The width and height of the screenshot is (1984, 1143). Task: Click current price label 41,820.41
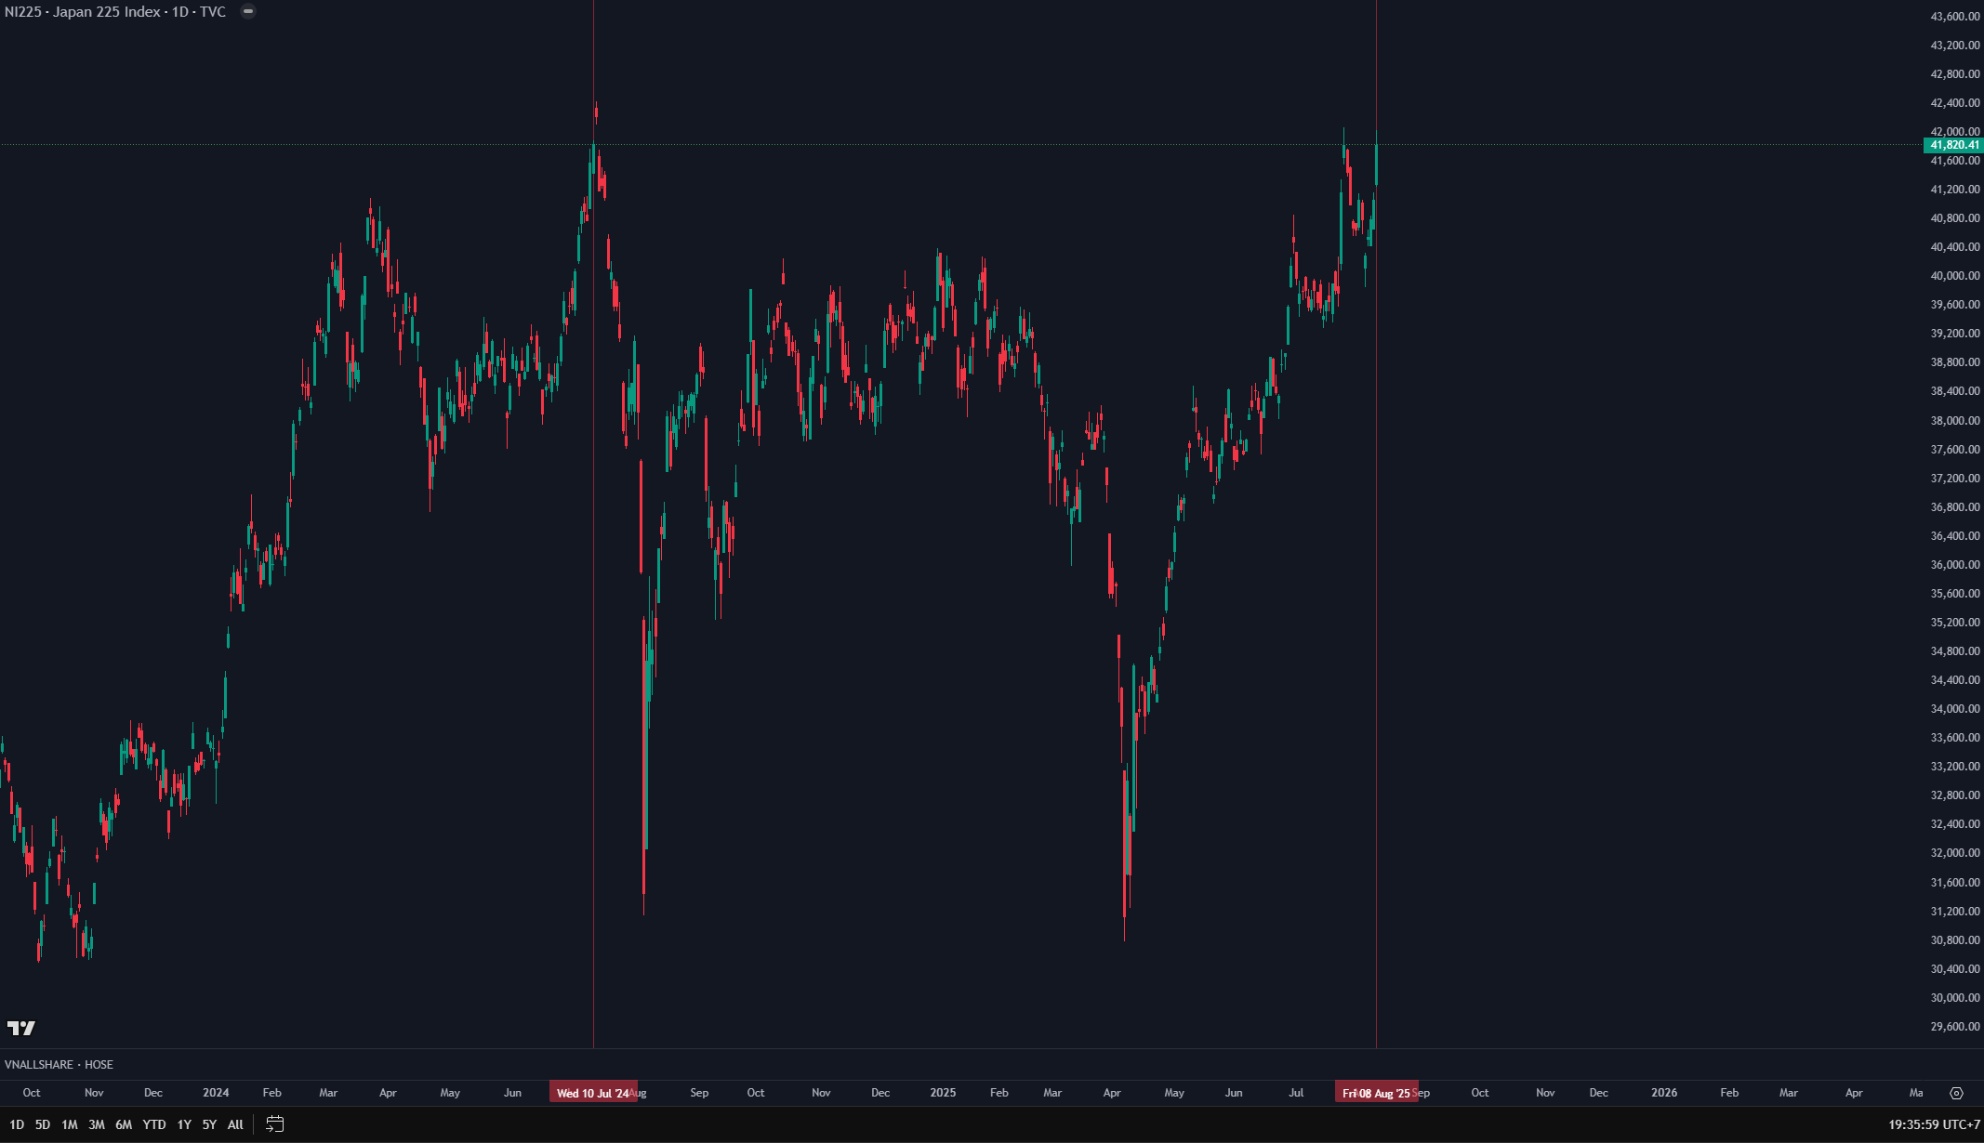click(x=1953, y=145)
